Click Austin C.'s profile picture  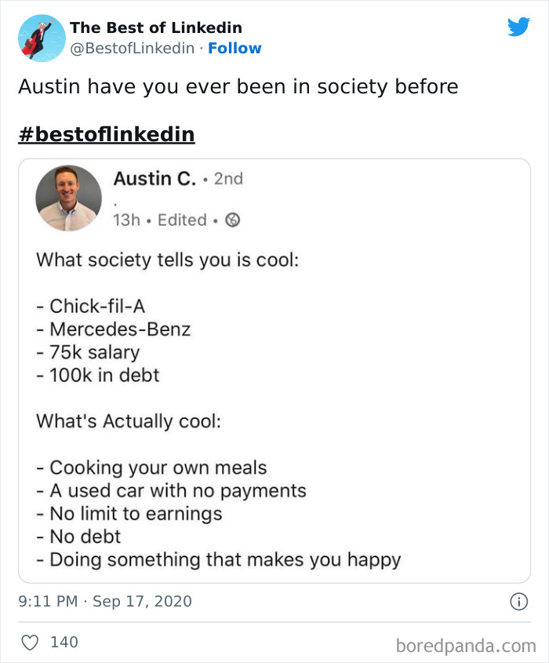[x=68, y=199]
